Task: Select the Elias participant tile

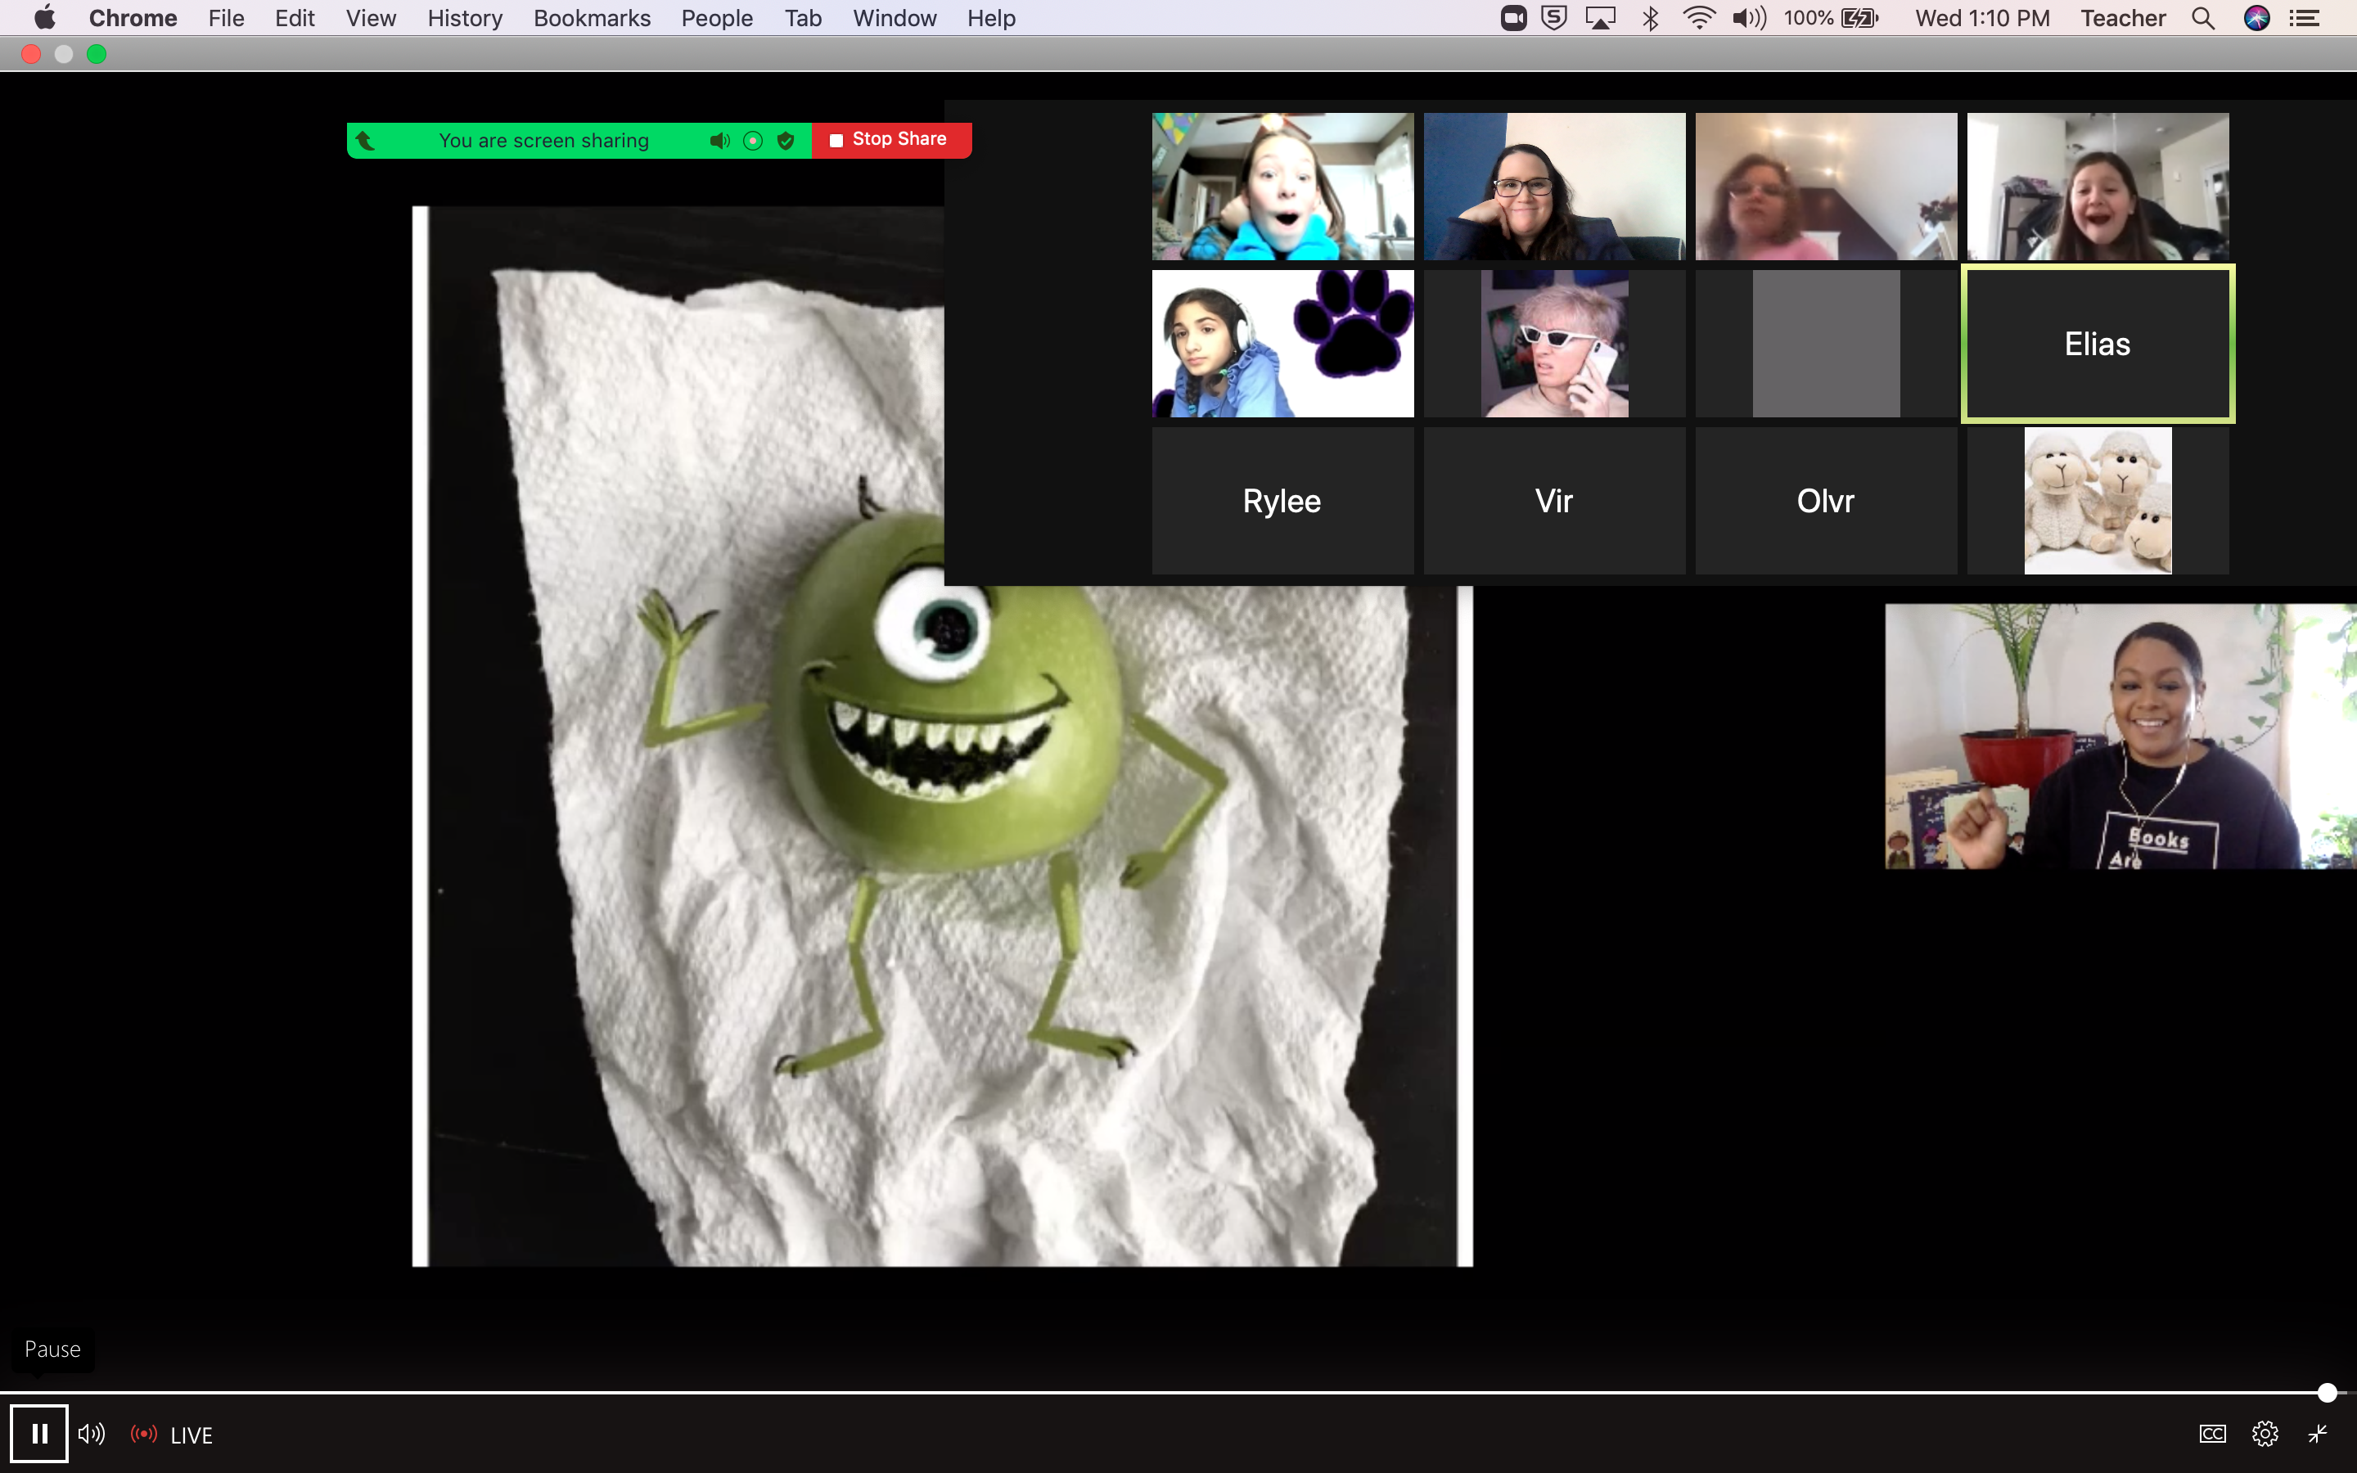Action: pyautogui.click(x=2098, y=344)
